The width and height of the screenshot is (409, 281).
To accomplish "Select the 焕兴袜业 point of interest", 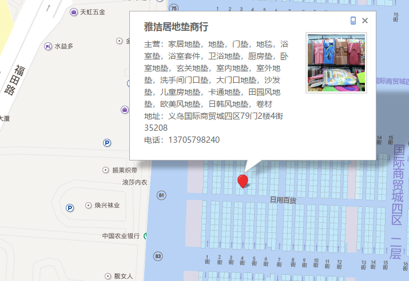I will pyautogui.click(x=89, y=205).
